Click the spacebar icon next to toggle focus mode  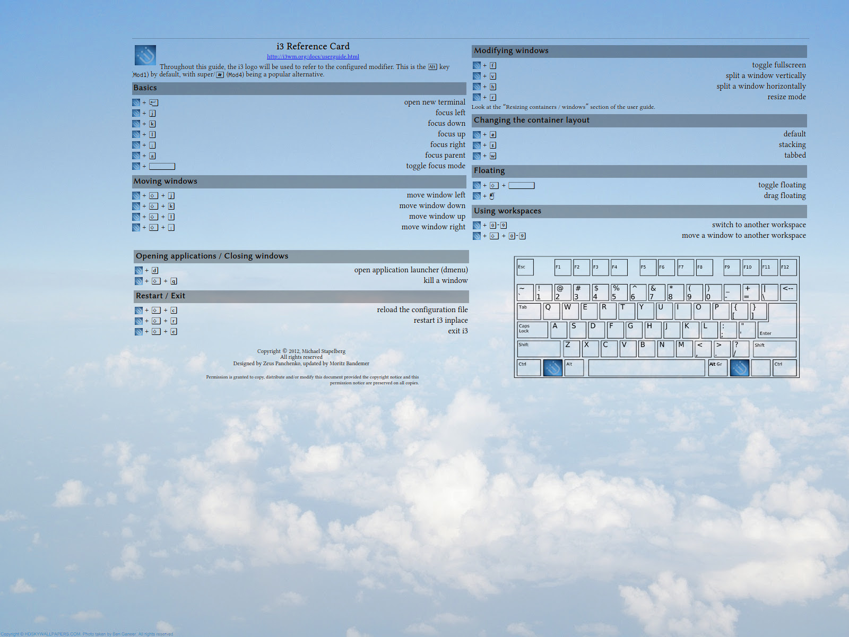pyautogui.click(x=162, y=166)
